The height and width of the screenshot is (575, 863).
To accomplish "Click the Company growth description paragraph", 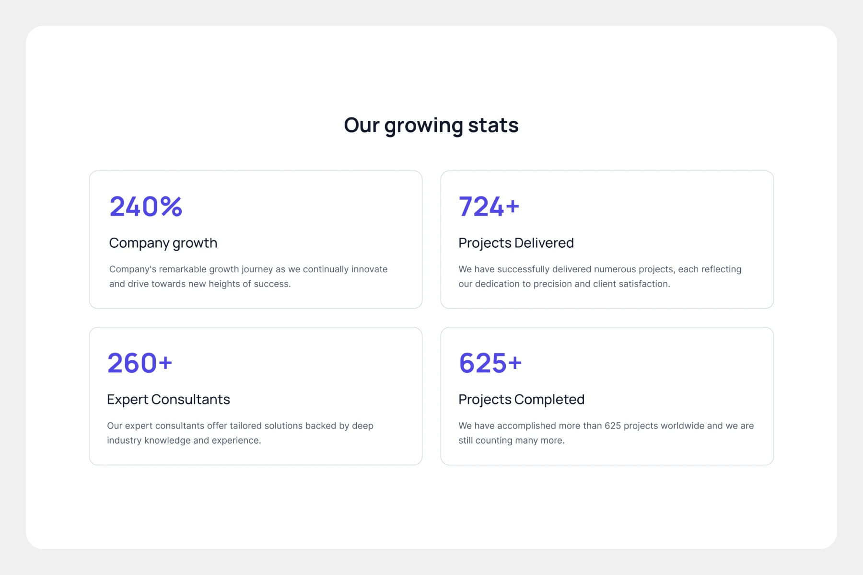I will [x=248, y=276].
